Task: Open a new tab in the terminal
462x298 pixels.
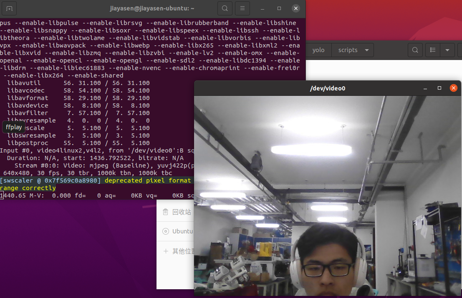Action: (x=9, y=8)
